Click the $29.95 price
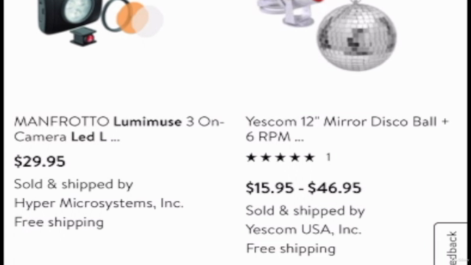Viewport: 471px width, 265px height. pos(39,161)
